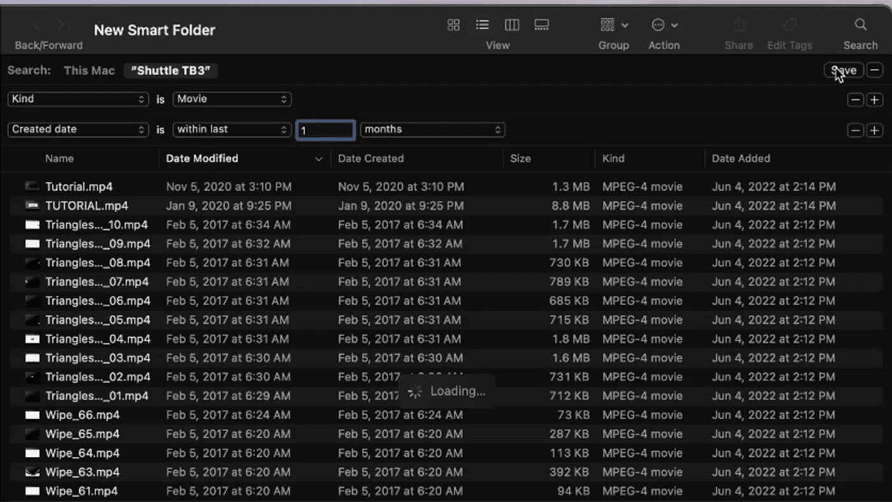This screenshot has height=502, width=892.
Task: Sort by Date Modified column
Action: [202, 159]
